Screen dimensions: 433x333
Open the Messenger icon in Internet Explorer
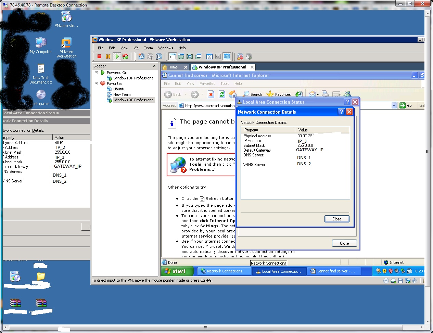(x=348, y=94)
